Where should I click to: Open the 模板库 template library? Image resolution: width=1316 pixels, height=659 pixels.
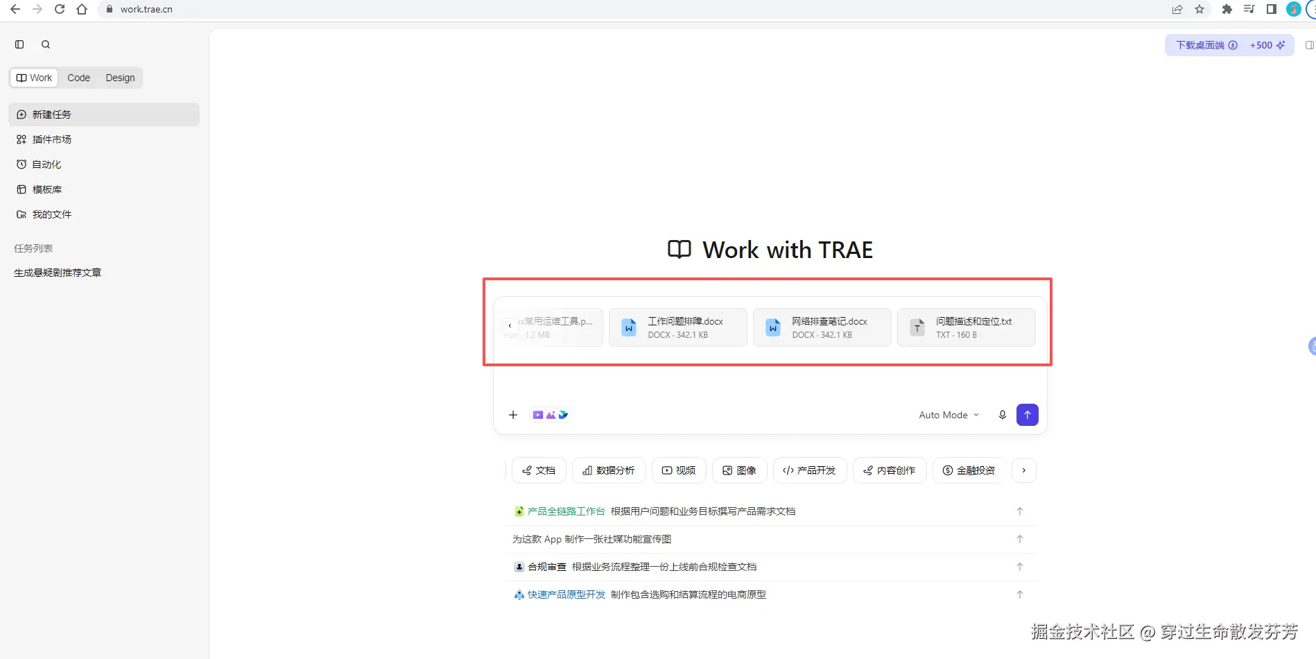coord(104,189)
